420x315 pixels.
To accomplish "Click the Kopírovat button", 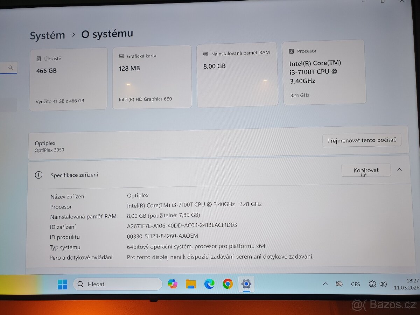I will pos(366,170).
